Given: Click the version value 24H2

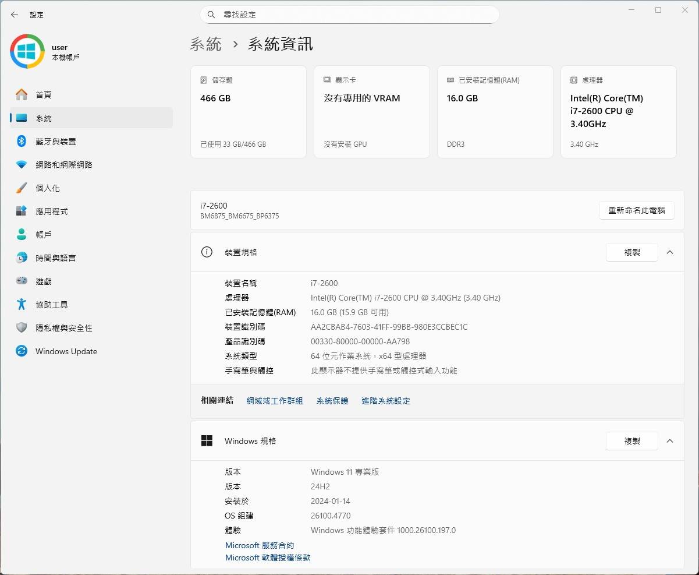Looking at the screenshot, I should 320,486.
